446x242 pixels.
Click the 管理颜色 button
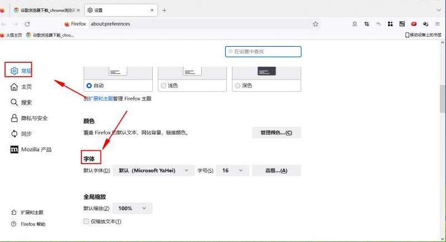(276, 132)
